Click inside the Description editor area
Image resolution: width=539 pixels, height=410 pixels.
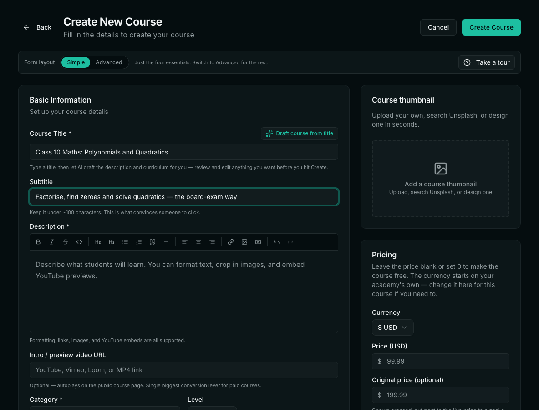point(183,292)
